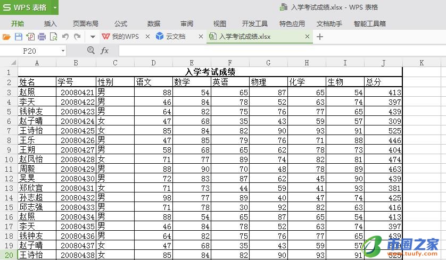Open print preview icon
The height and width of the screenshot is (260, 446).
pyautogui.click(x=53, y=37)
